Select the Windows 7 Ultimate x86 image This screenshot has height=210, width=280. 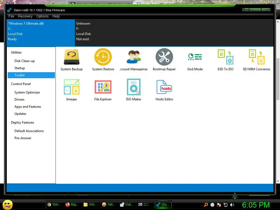(x=41, y=33)
